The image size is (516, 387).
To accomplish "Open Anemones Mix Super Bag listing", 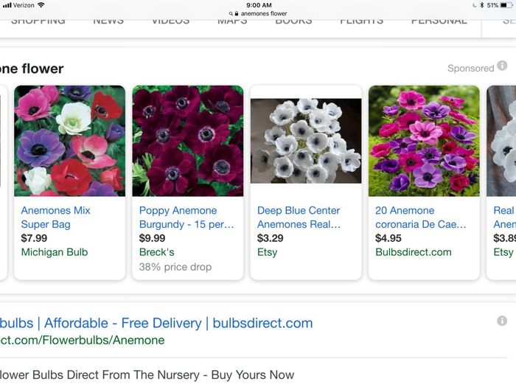I will click(55, 217).
